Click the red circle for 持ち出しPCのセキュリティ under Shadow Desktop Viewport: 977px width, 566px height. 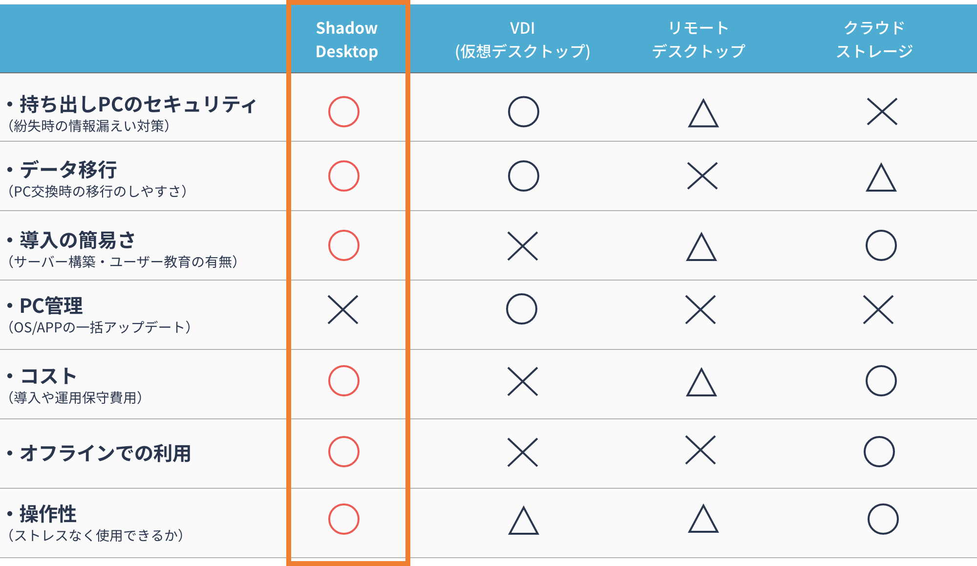pyautogui.click(x=344, y=112)
